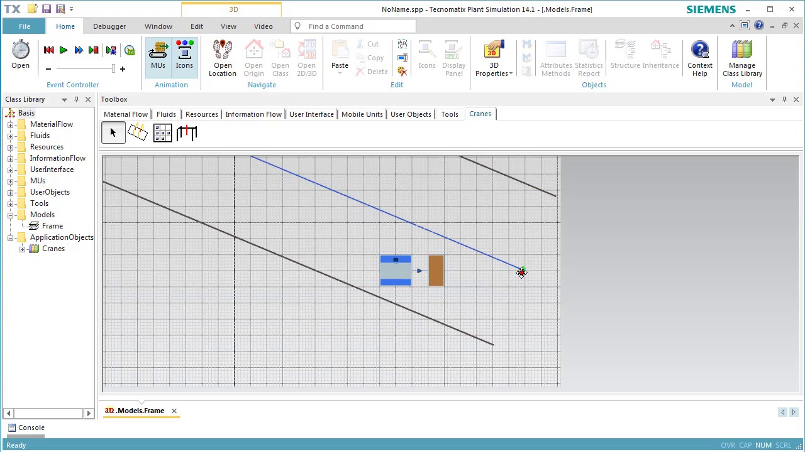Select Tools folder in class library

pos(39,203)
